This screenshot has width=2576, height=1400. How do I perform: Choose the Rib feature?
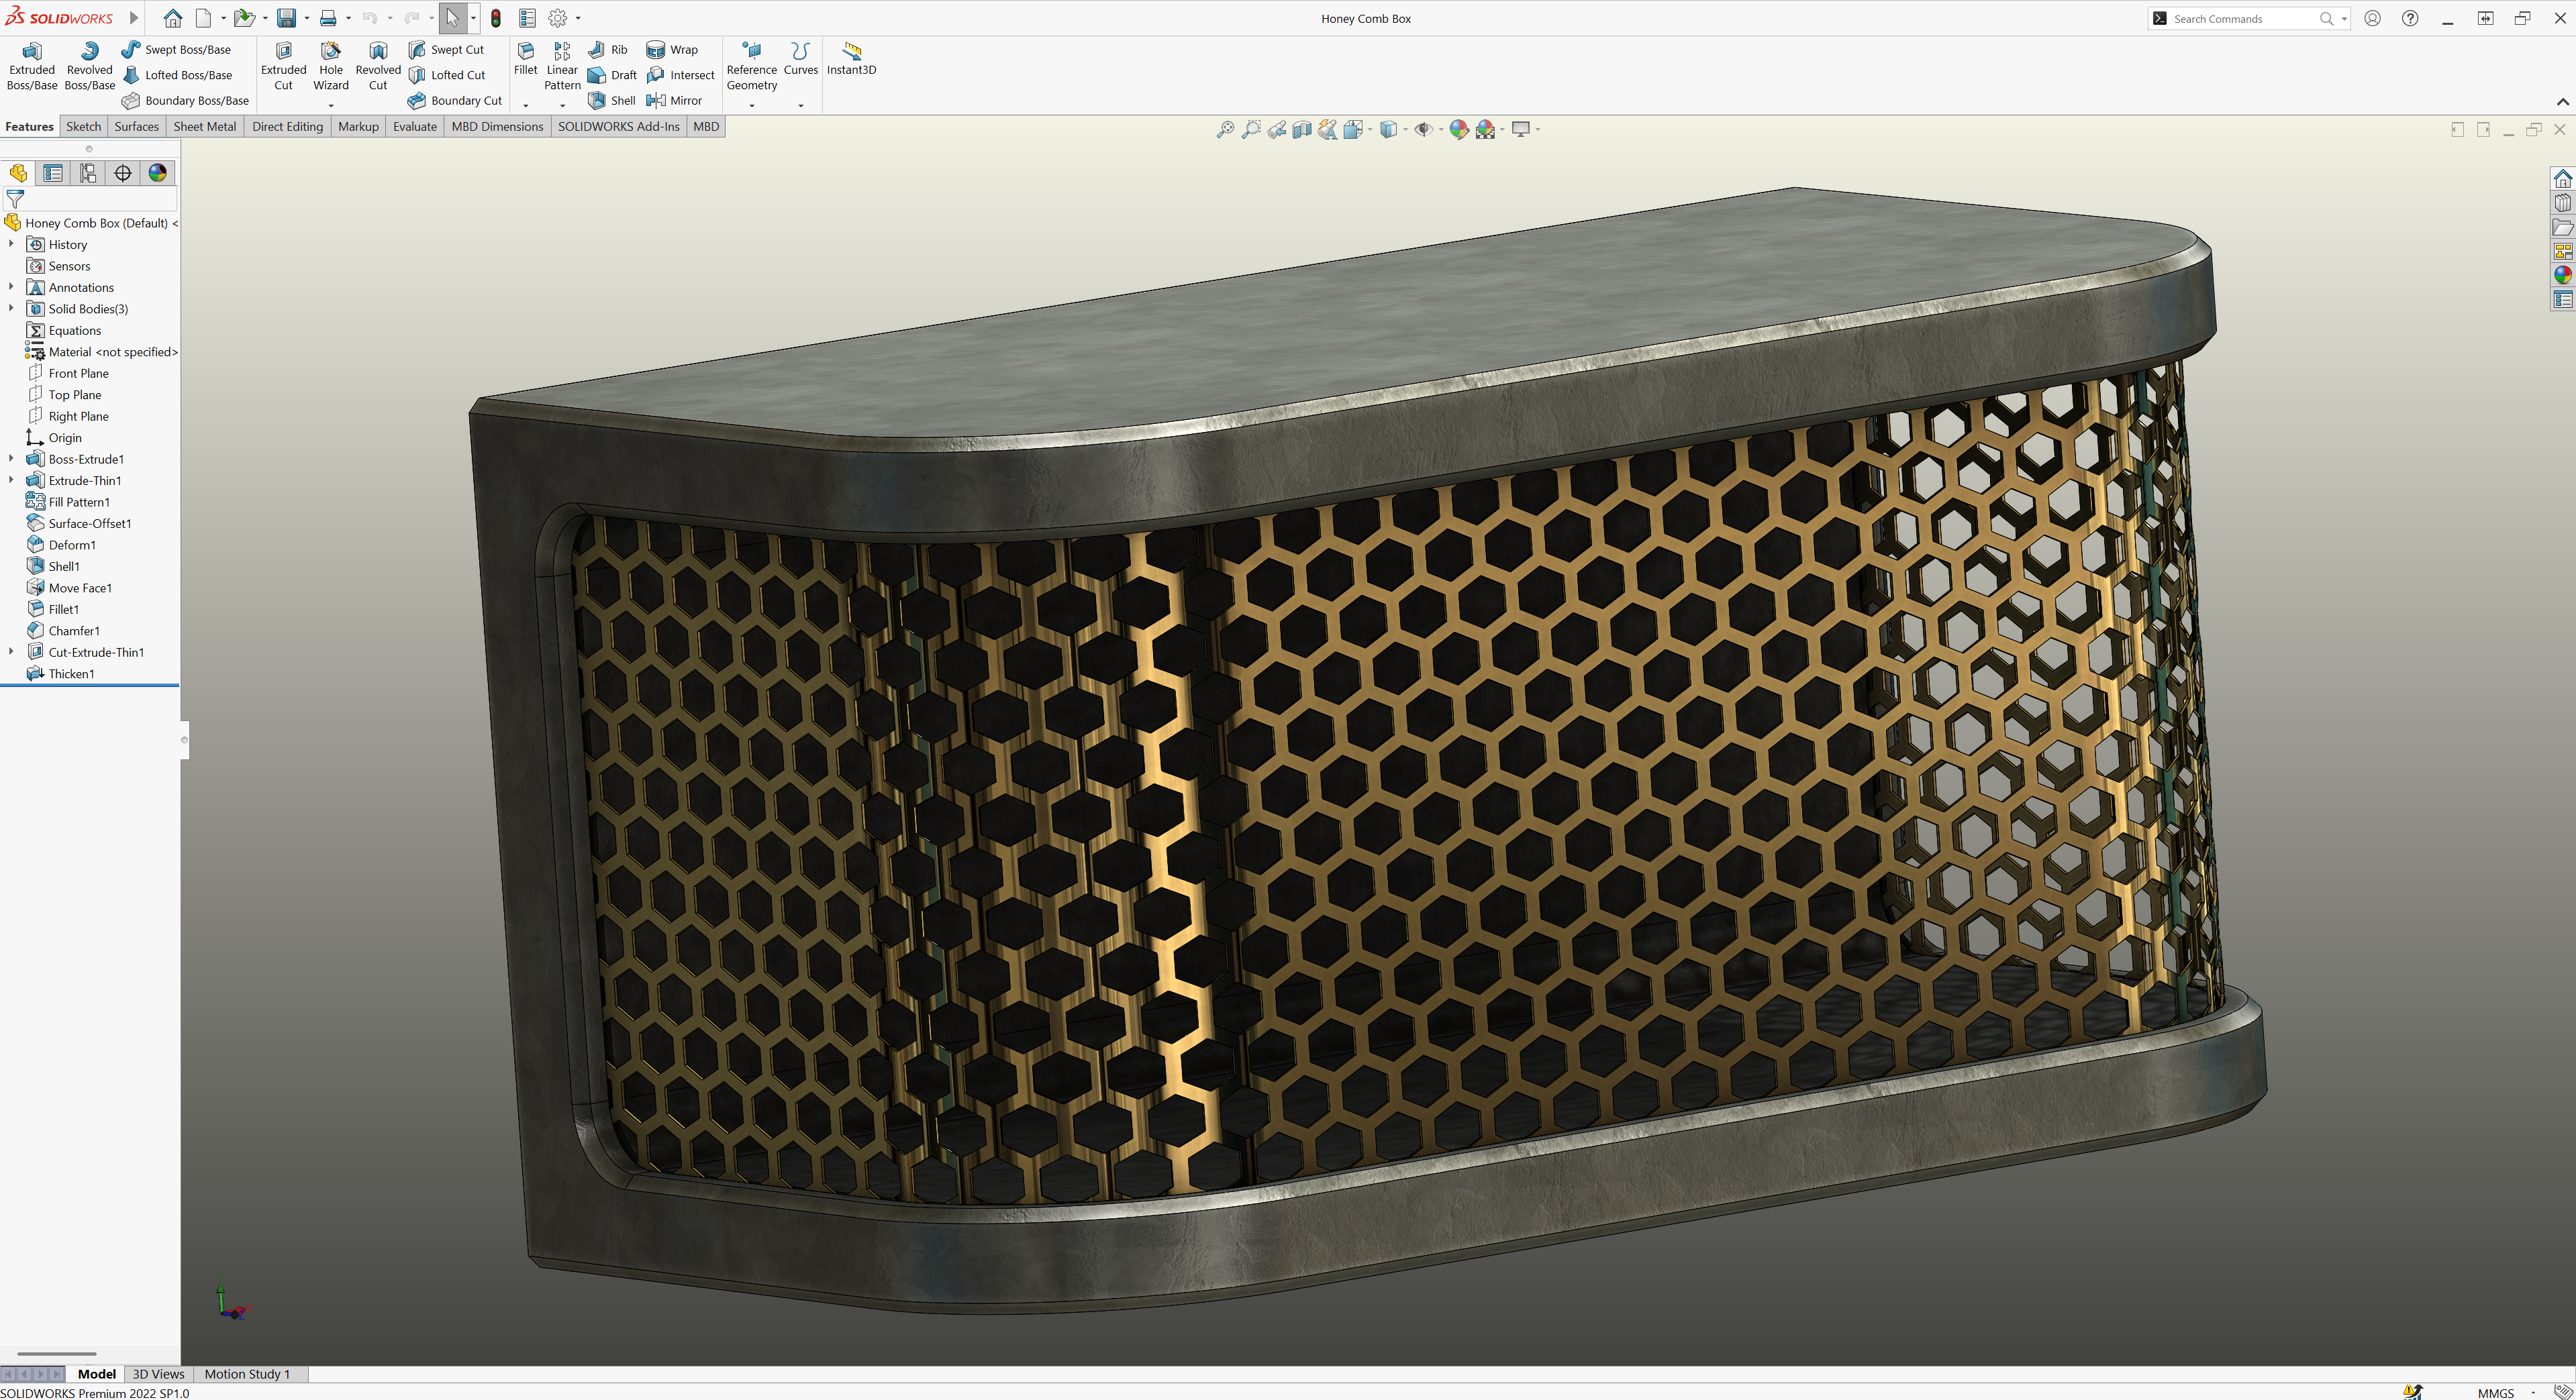608,49
